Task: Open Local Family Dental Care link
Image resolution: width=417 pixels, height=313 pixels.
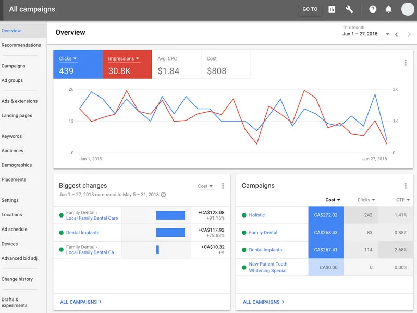Action: click(92, 218)
